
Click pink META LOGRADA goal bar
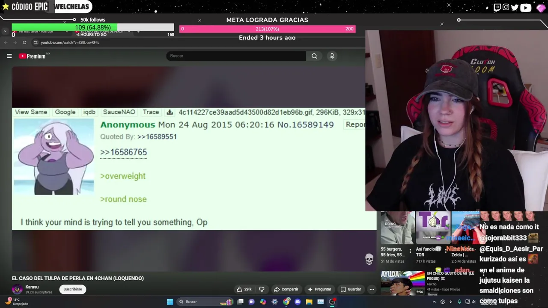coord(267,29)
